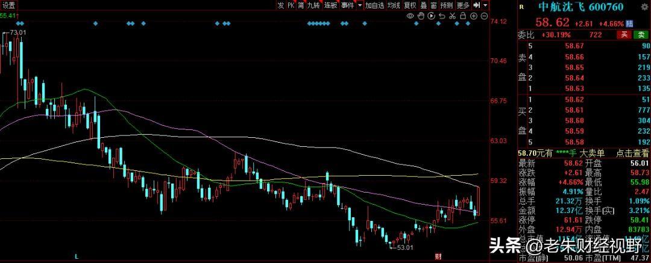Click the L marker at chart bottom-left
This screenshot has height=263, width=651.
click(x=77, y=256)
